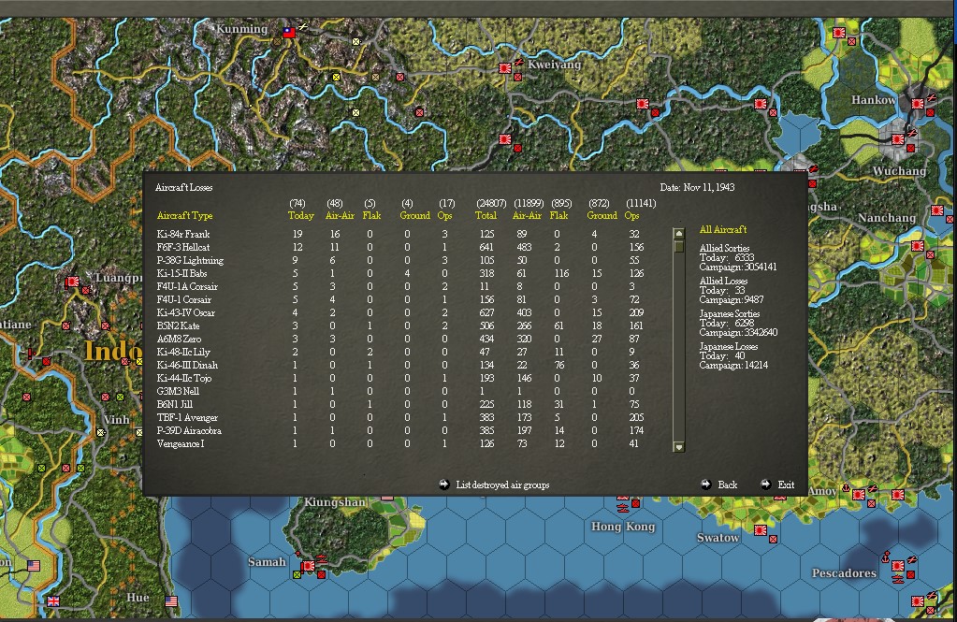Sort by the Today column header
Screen dimensions: 957x622
(x=301, y=215)
